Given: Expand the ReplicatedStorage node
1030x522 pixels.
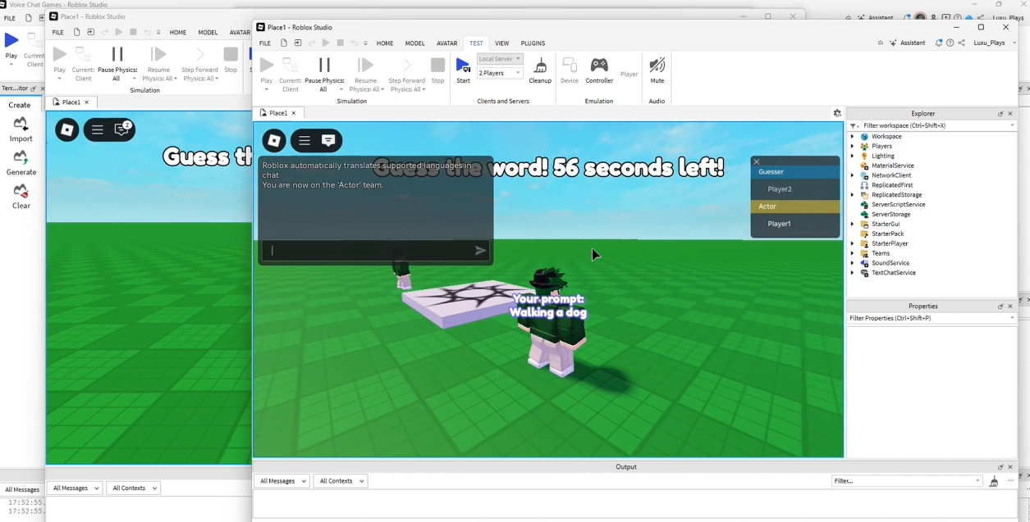Looking at the screenshot, I should tap(853, 195).
